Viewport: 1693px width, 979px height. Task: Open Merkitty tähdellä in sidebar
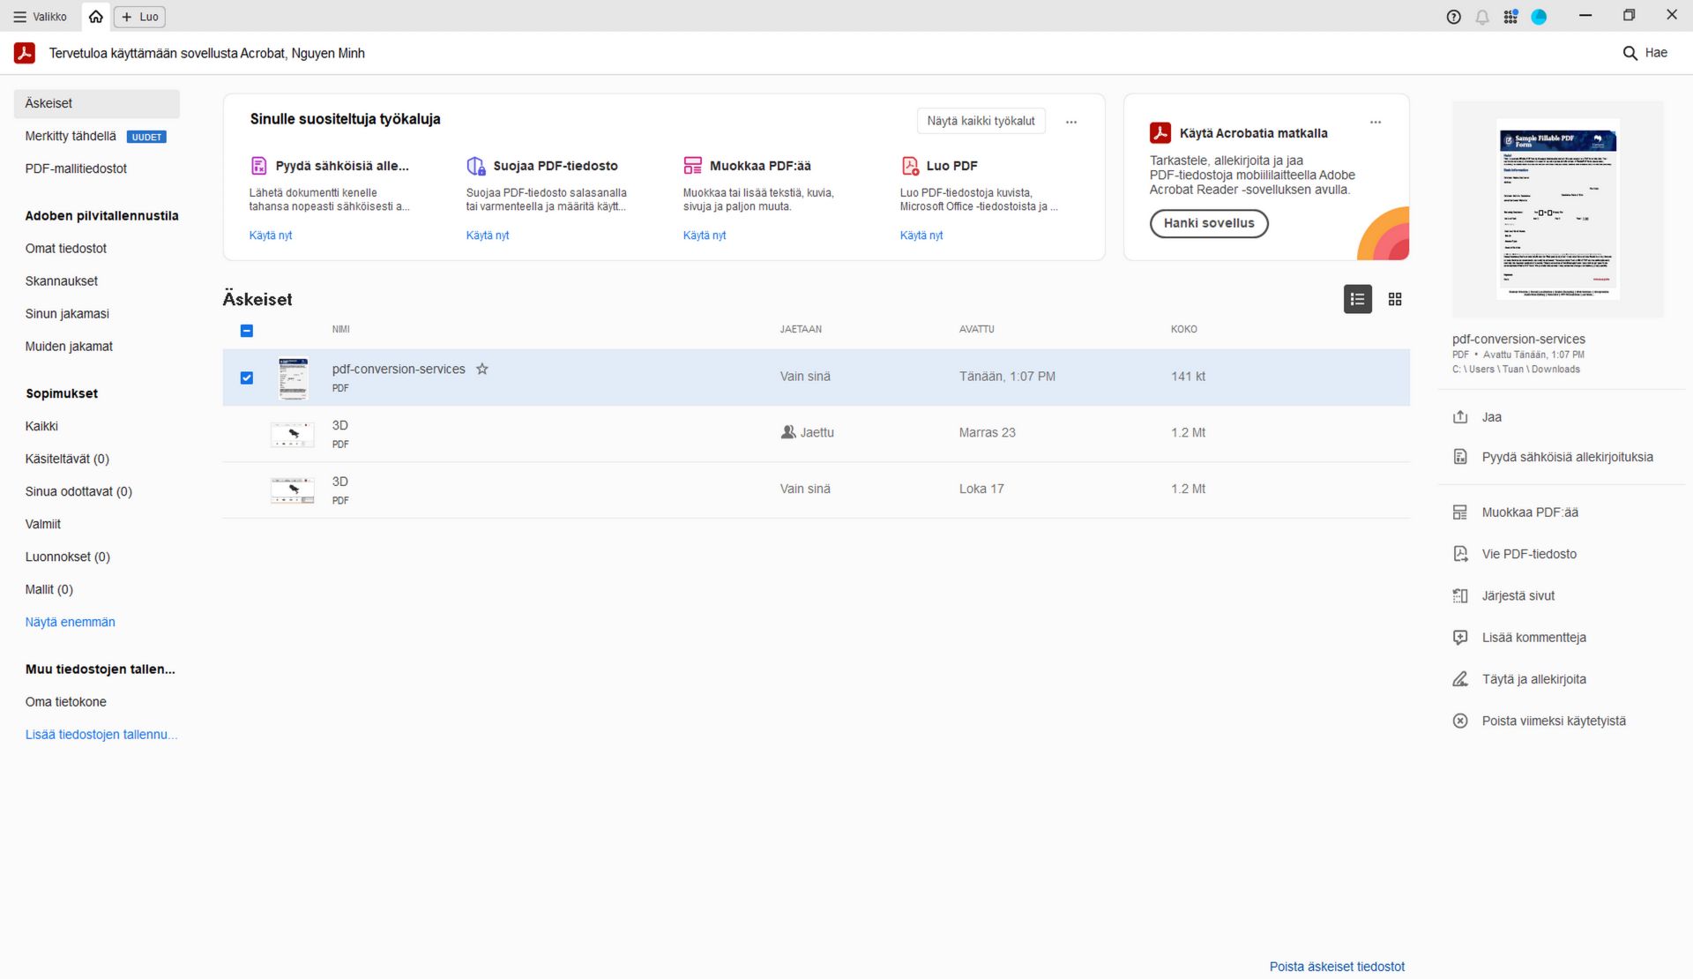[x=71, y=137]
